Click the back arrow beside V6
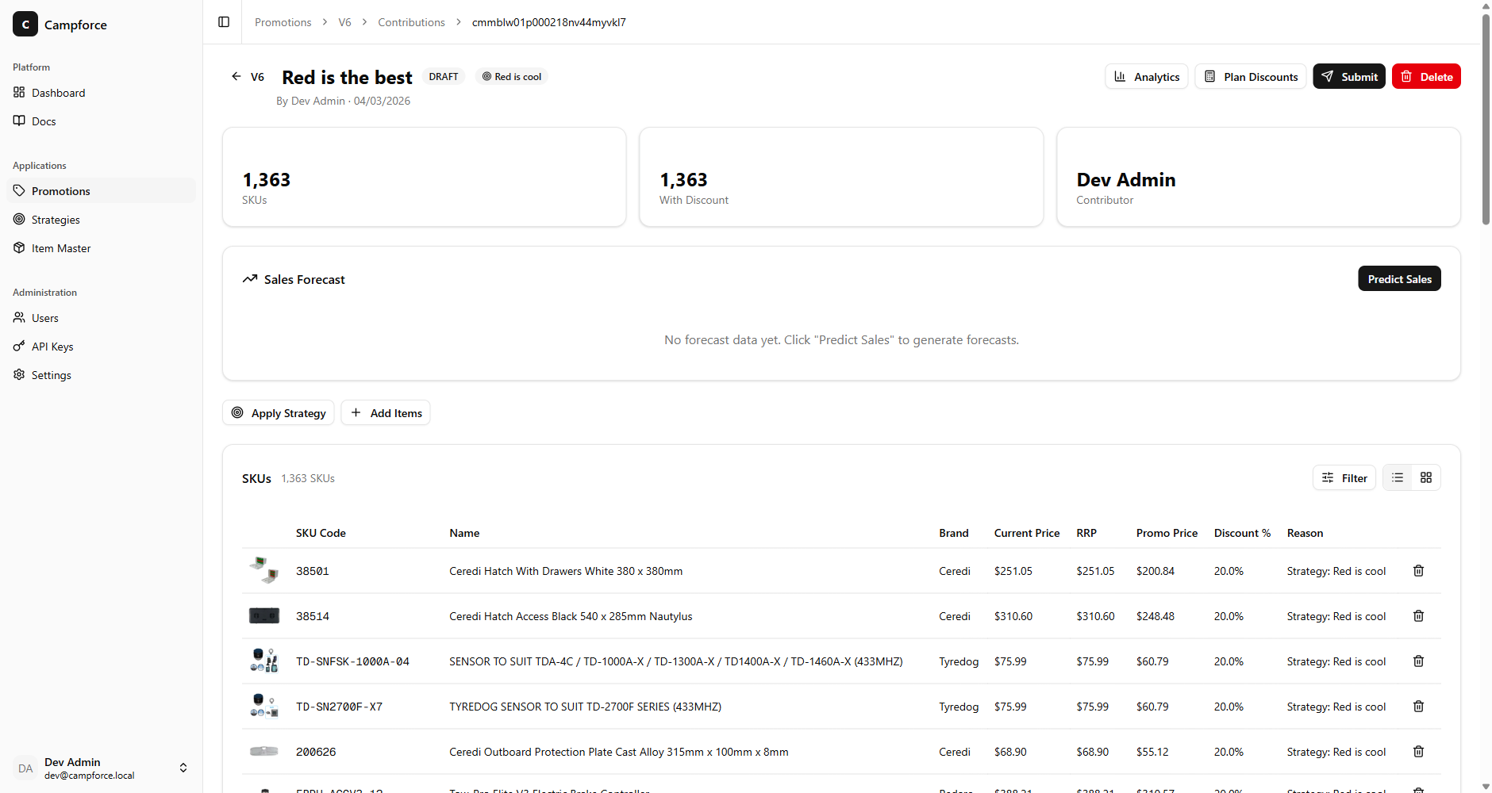The width and height of the screenshot is (1492, 793). pos(236,76)
